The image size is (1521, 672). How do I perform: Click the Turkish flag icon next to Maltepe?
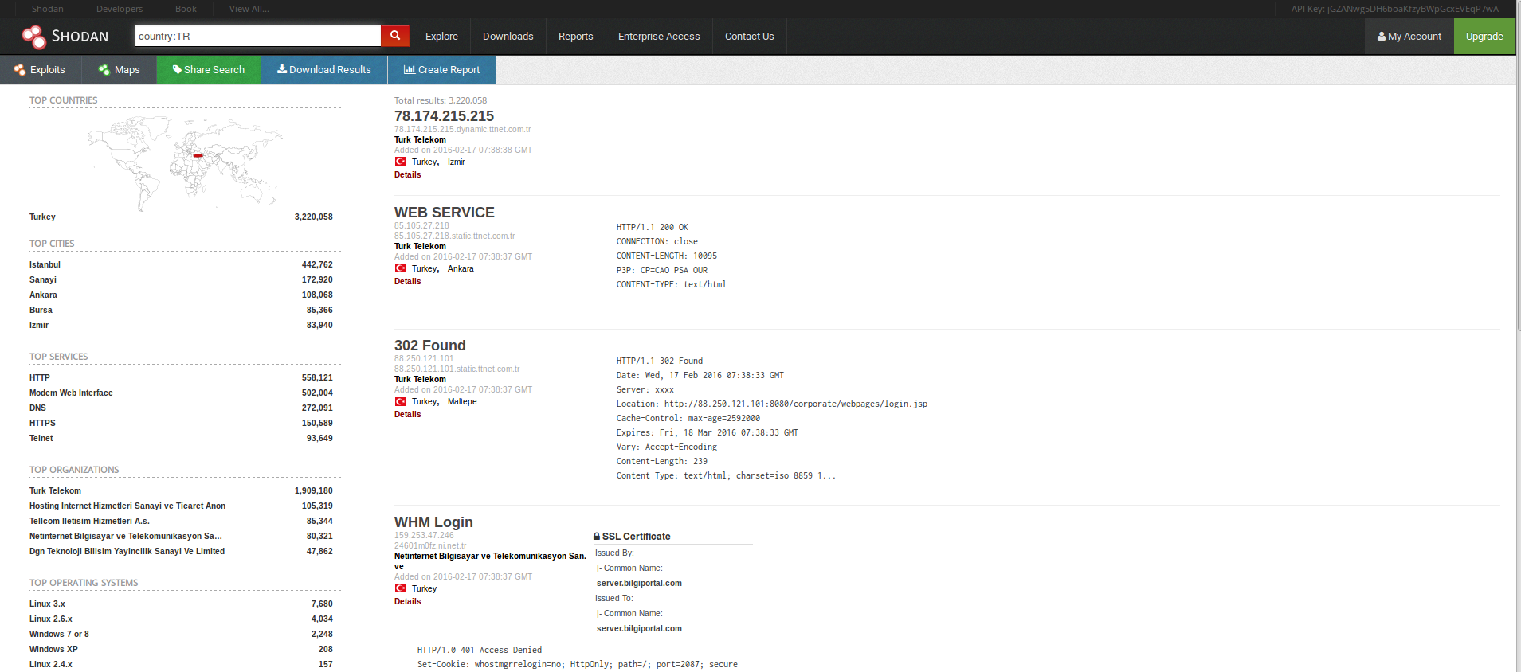(401, 401)
